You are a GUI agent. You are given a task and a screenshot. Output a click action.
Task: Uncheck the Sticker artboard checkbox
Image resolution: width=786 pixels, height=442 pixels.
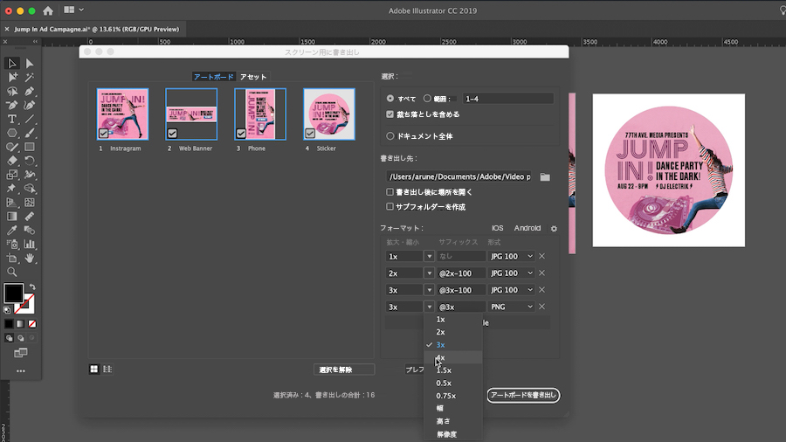(310, 134)
